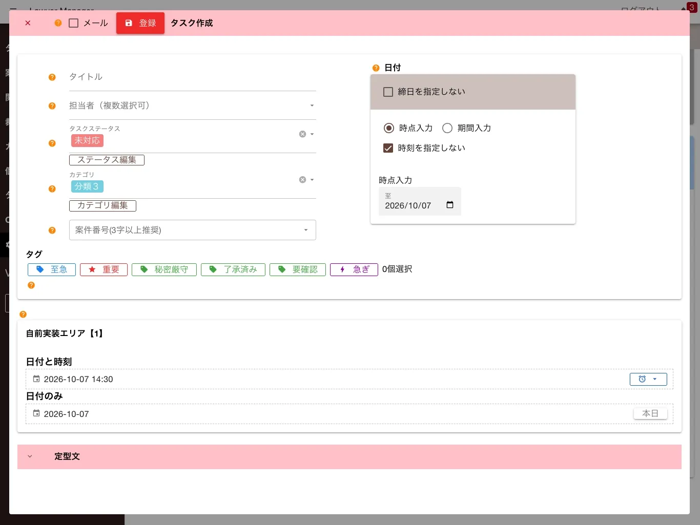Screen dimensions: 700x525
Task: Open the clock dropdown in 日付と時刻 row
Action: pos(648,379)
